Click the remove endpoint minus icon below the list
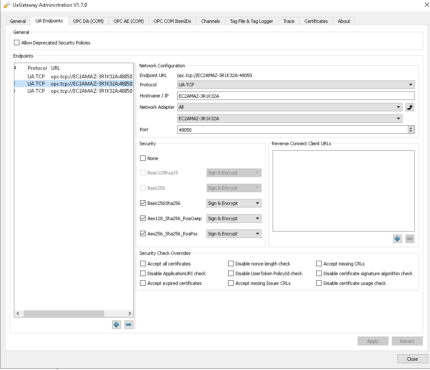 tap(129, 325)
